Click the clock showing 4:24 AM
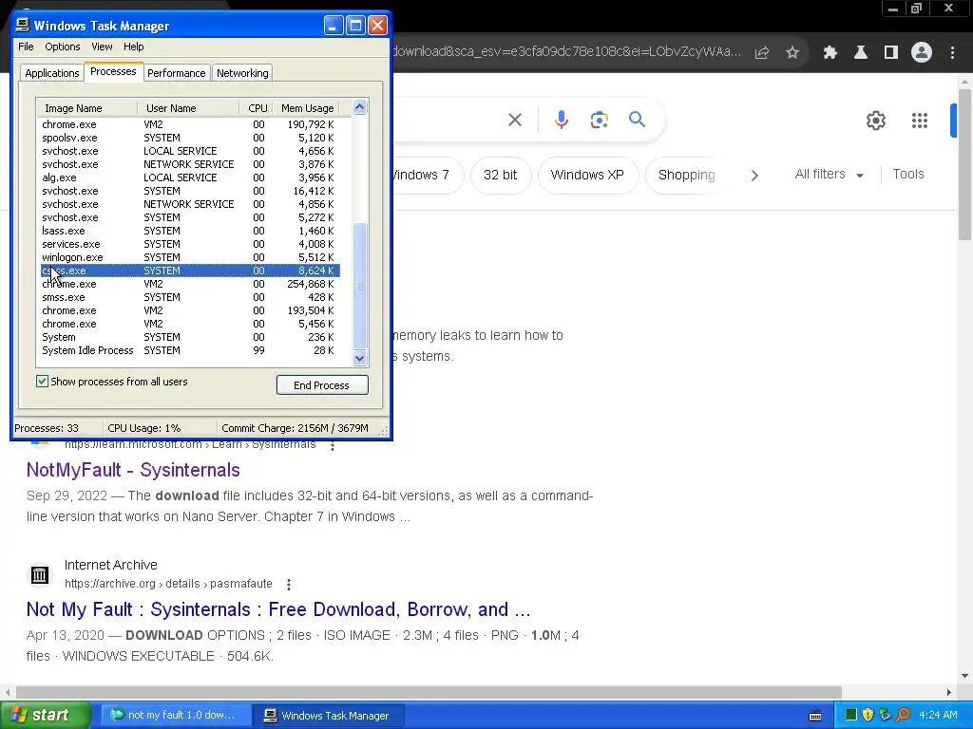This screenshot has width=973, height=729. point(938,715)
